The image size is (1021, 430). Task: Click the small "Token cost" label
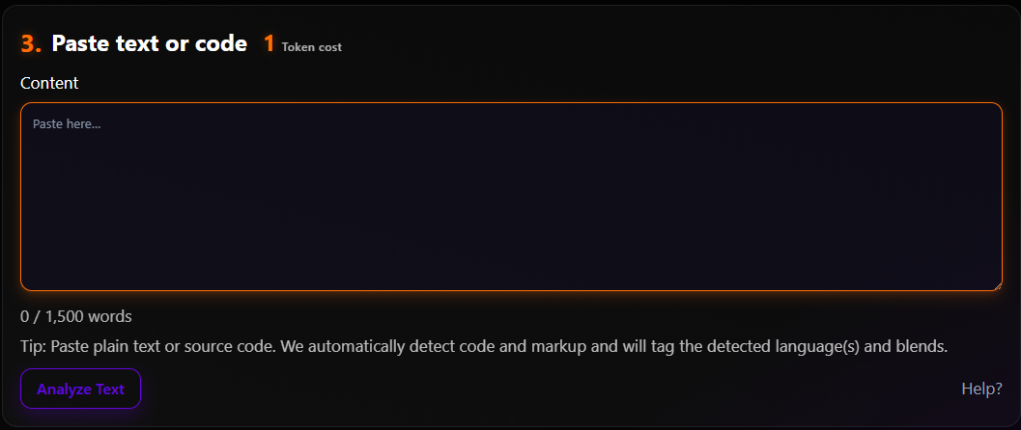point(311,46)
